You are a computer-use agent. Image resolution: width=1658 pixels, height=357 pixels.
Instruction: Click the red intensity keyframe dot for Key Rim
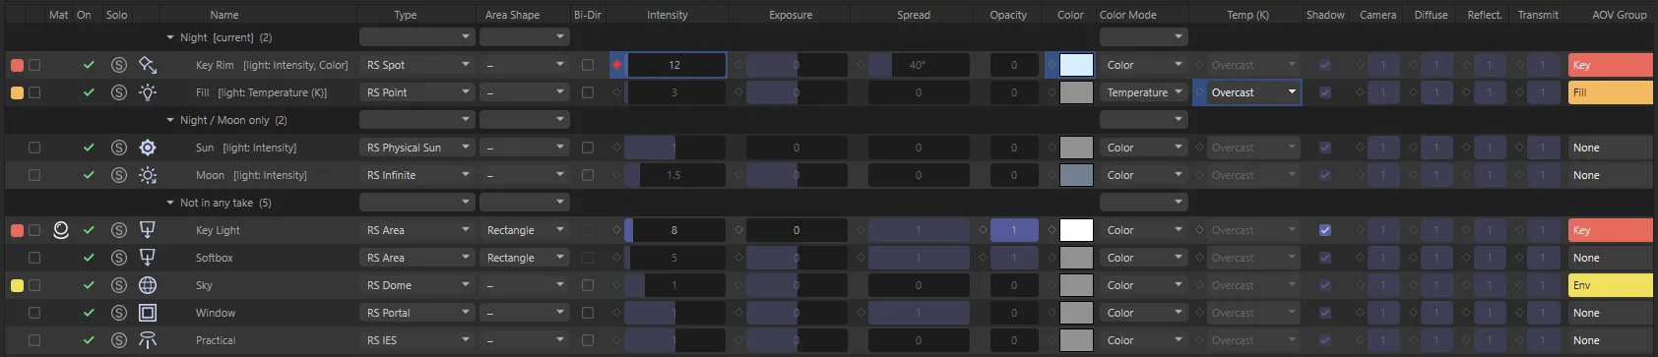[x=617, y=65]
